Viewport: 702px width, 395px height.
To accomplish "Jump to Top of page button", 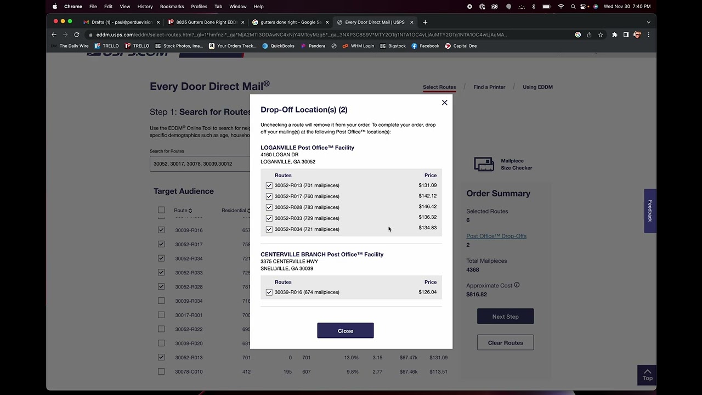I will point(647,375).
